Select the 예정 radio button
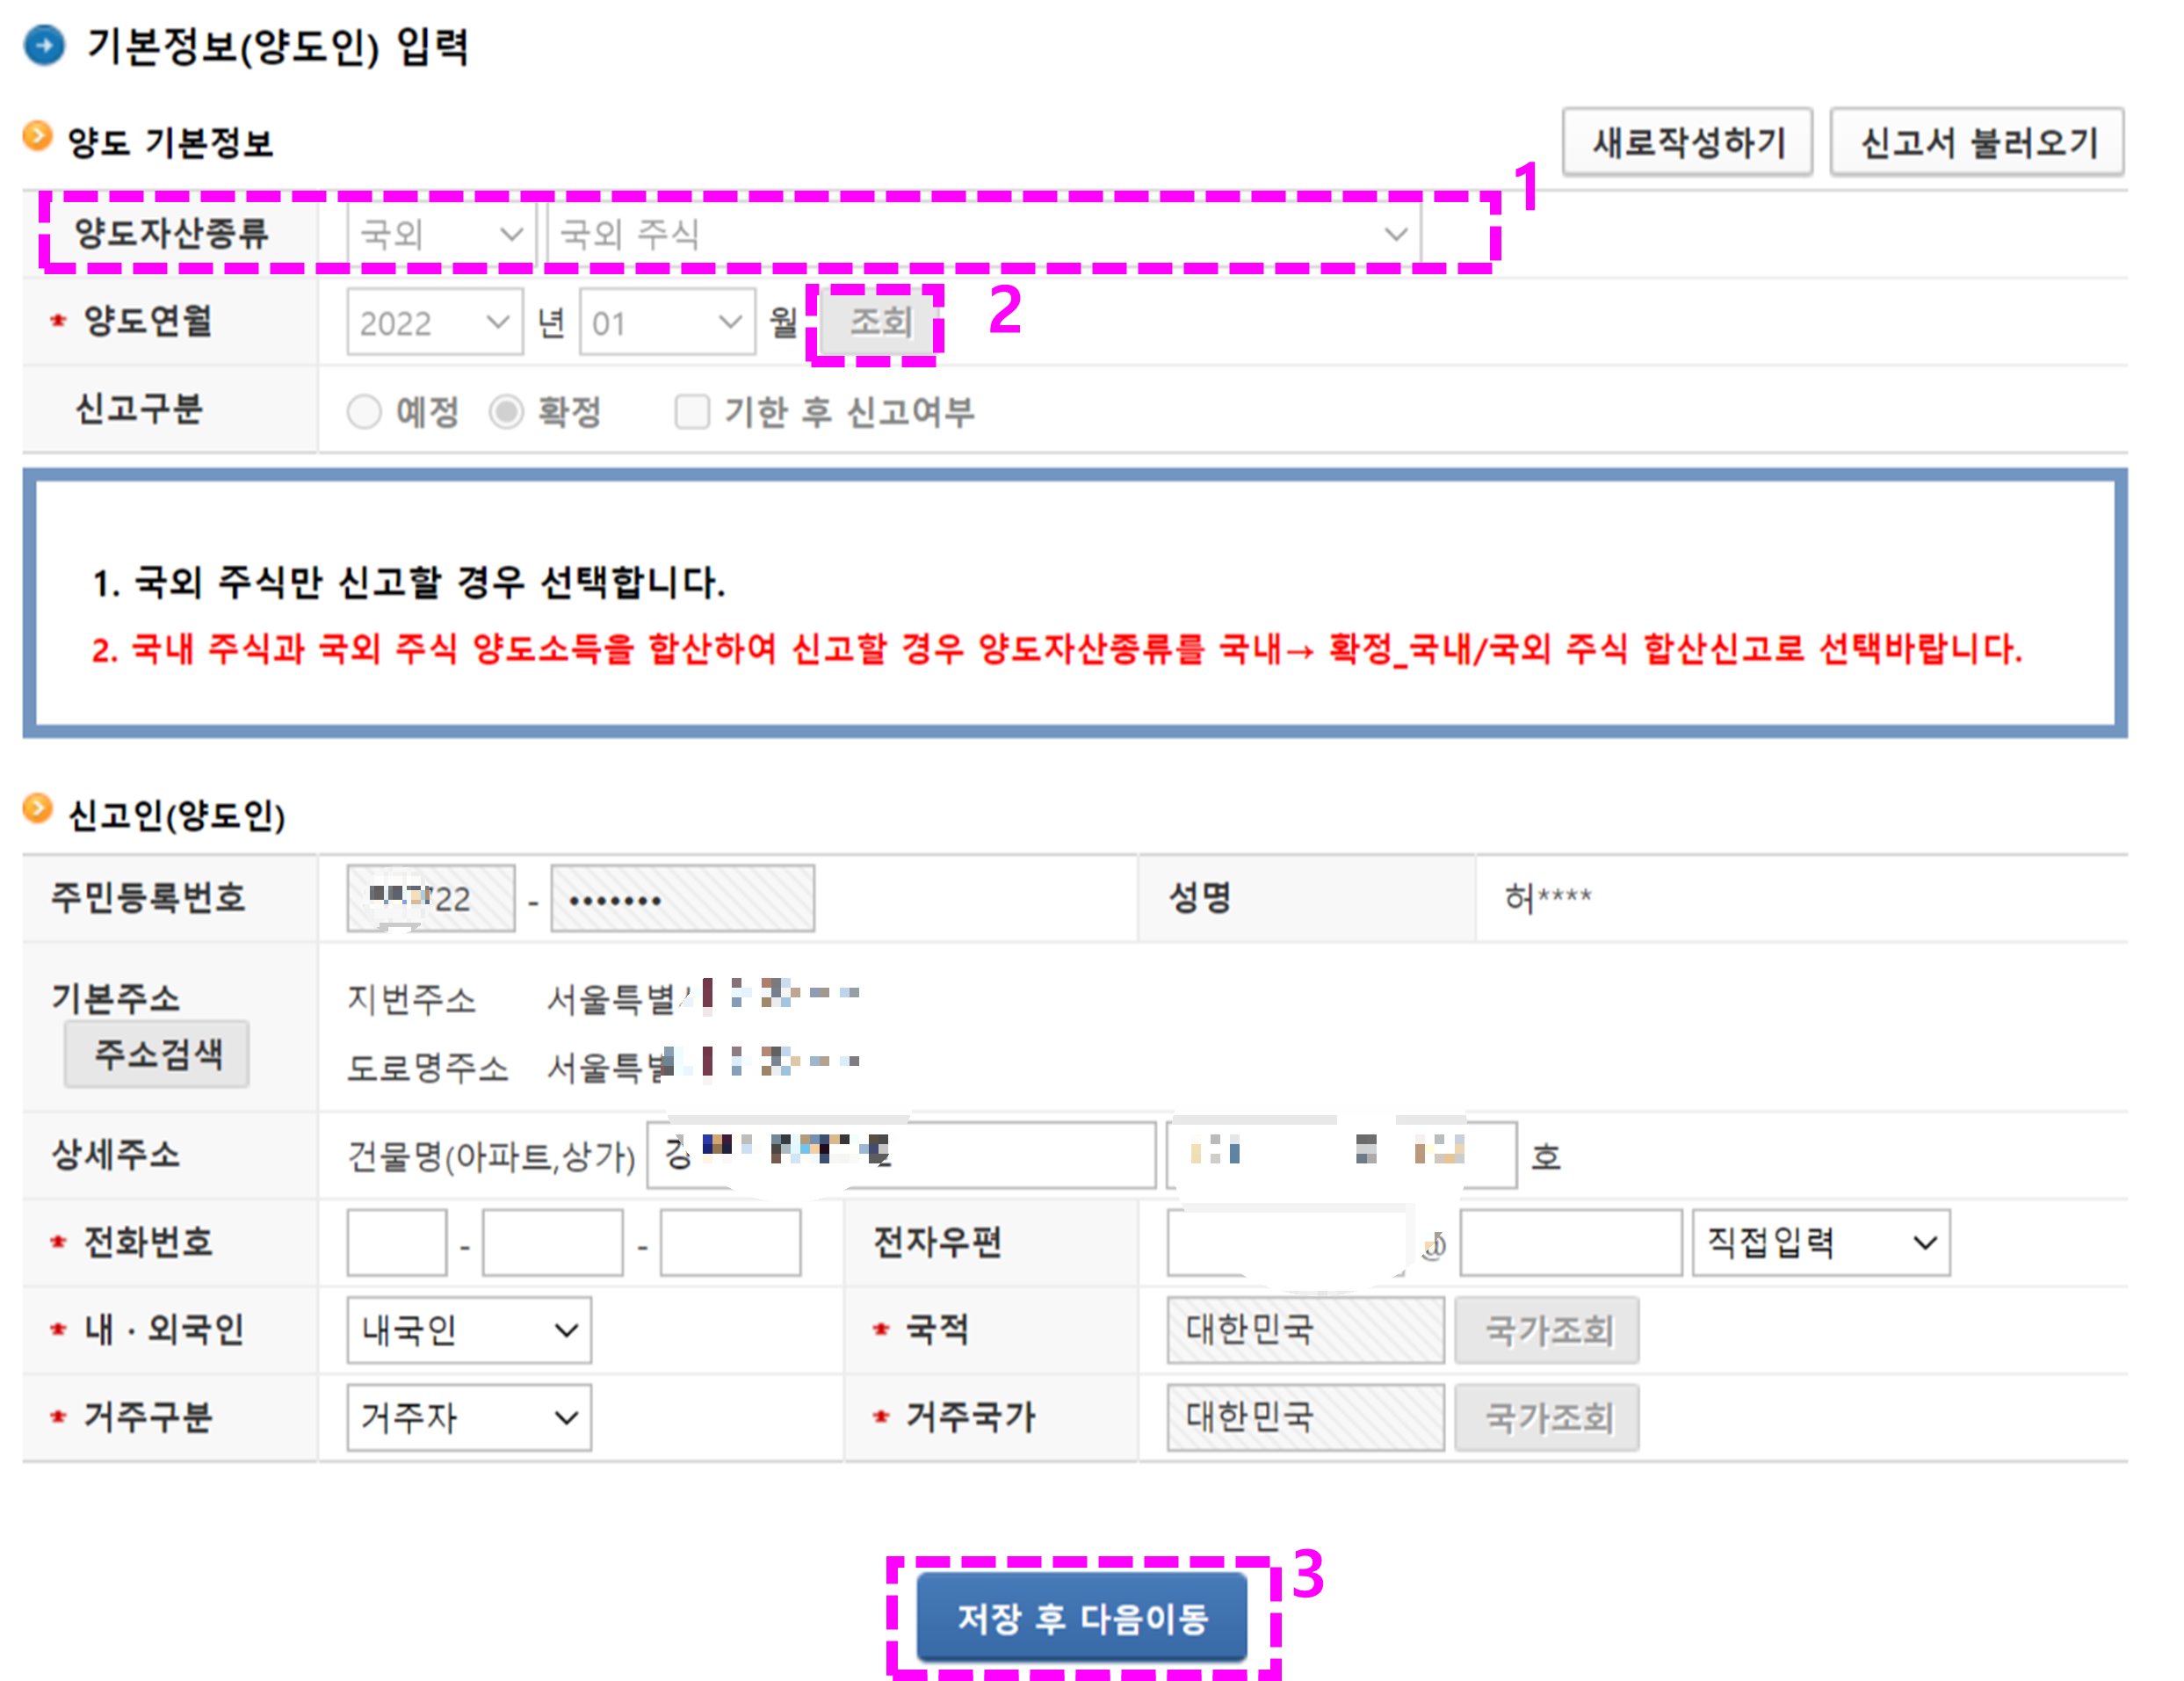 coord(364,412)
